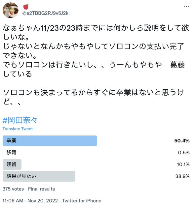This screenshot has width=194, height=208.
Task: Select the 結果が見たい poll bar
Action: (39, 176)
